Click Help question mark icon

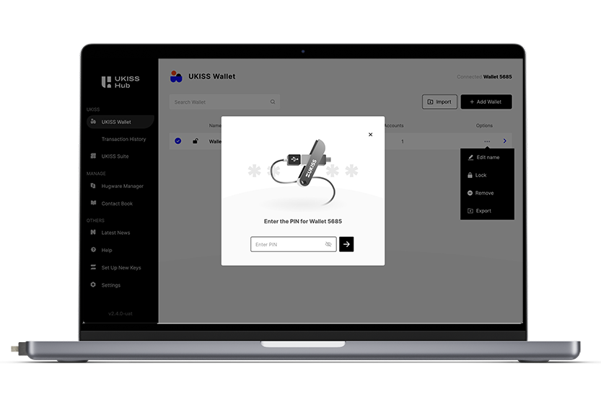93,250
